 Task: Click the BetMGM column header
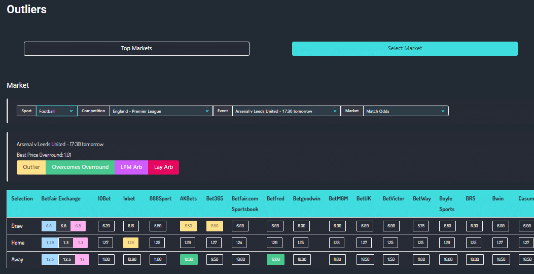pos(338,199)
